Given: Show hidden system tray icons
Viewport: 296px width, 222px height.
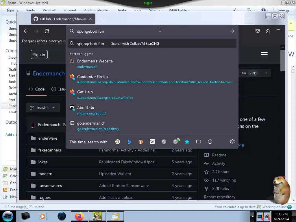Looking at the screenshot, I should [253, 217].
